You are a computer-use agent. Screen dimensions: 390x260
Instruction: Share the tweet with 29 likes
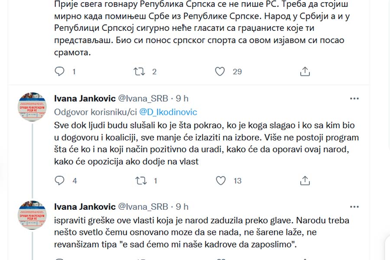click(305, 71)
